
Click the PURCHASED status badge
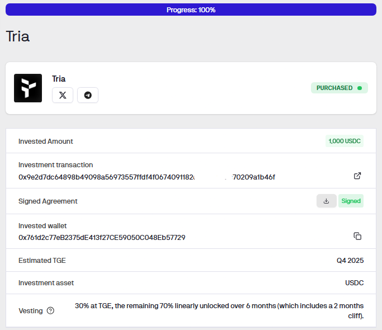point(339,88)
